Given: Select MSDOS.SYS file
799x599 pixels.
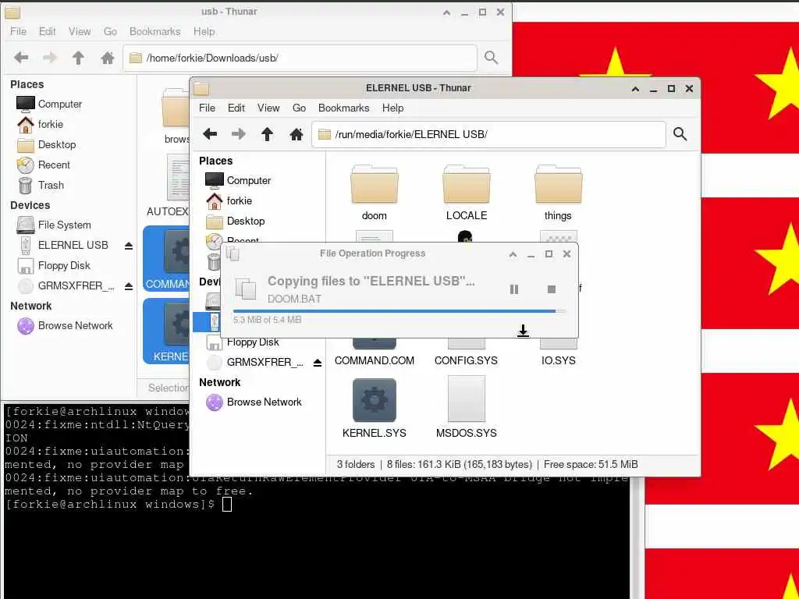Looking at the screenshot, I should click(467, 408).
